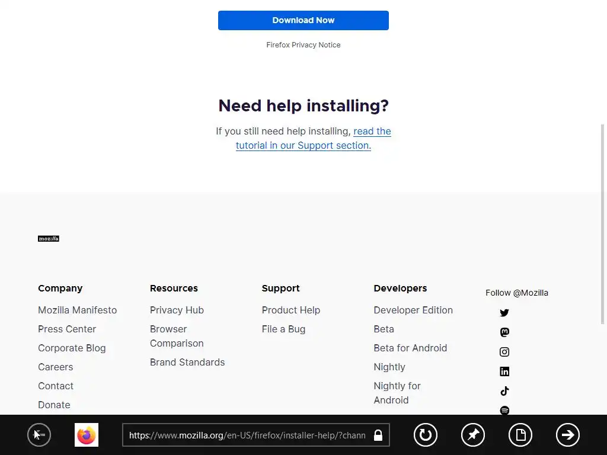
Task: Click the moz://a footer logo
Action: click(x=49, y=239)
